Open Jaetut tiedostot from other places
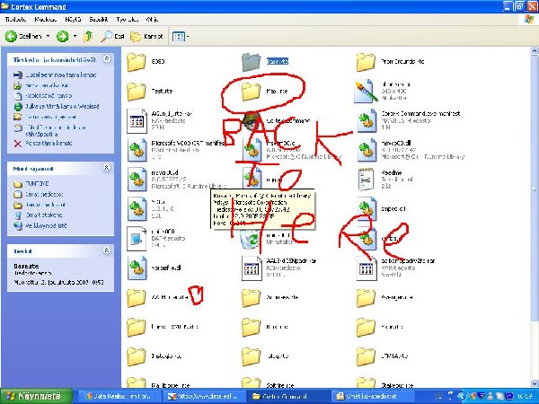 click(x=40, y=205)
